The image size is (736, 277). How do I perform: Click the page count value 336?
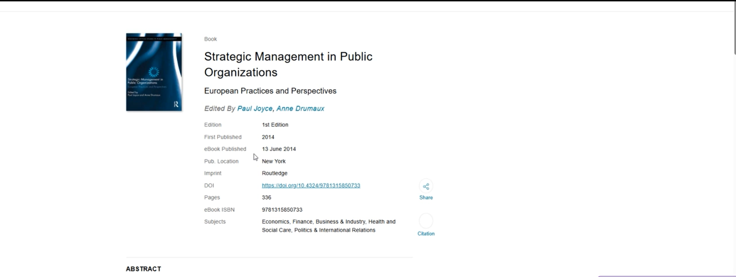click(266, 198)
